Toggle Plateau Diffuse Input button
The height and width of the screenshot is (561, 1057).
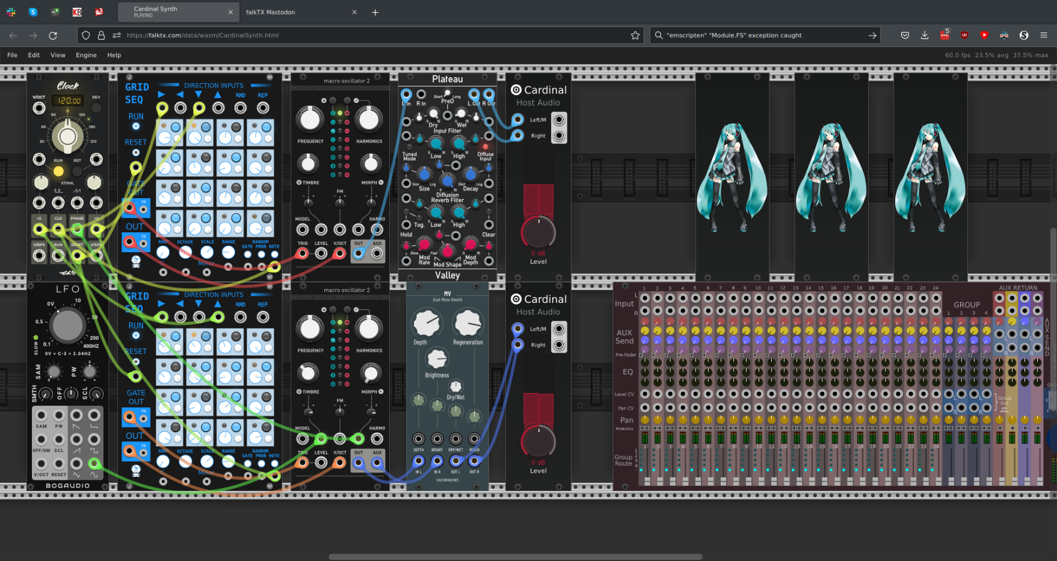tap(485, 146)
